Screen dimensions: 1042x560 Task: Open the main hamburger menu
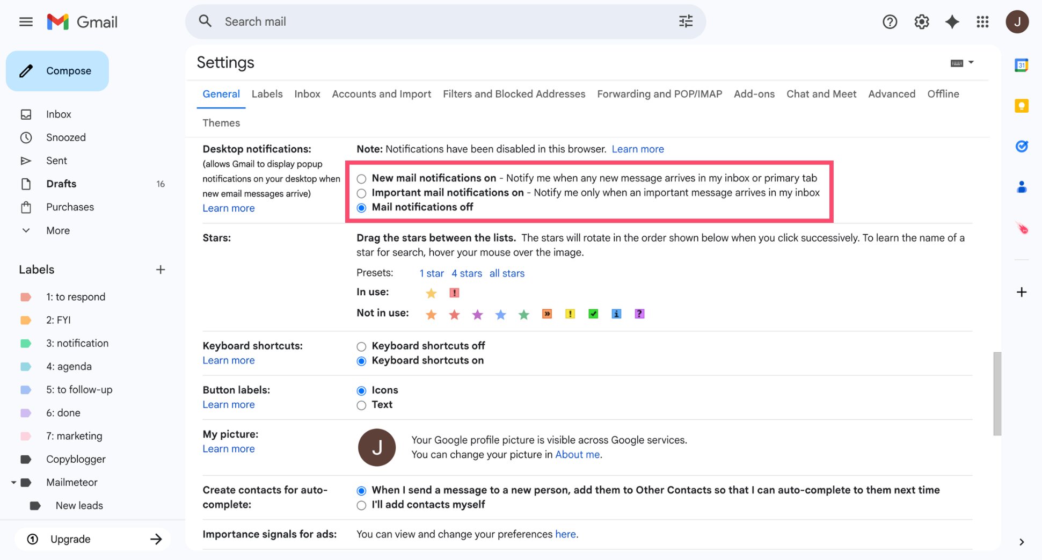point(25,21)
